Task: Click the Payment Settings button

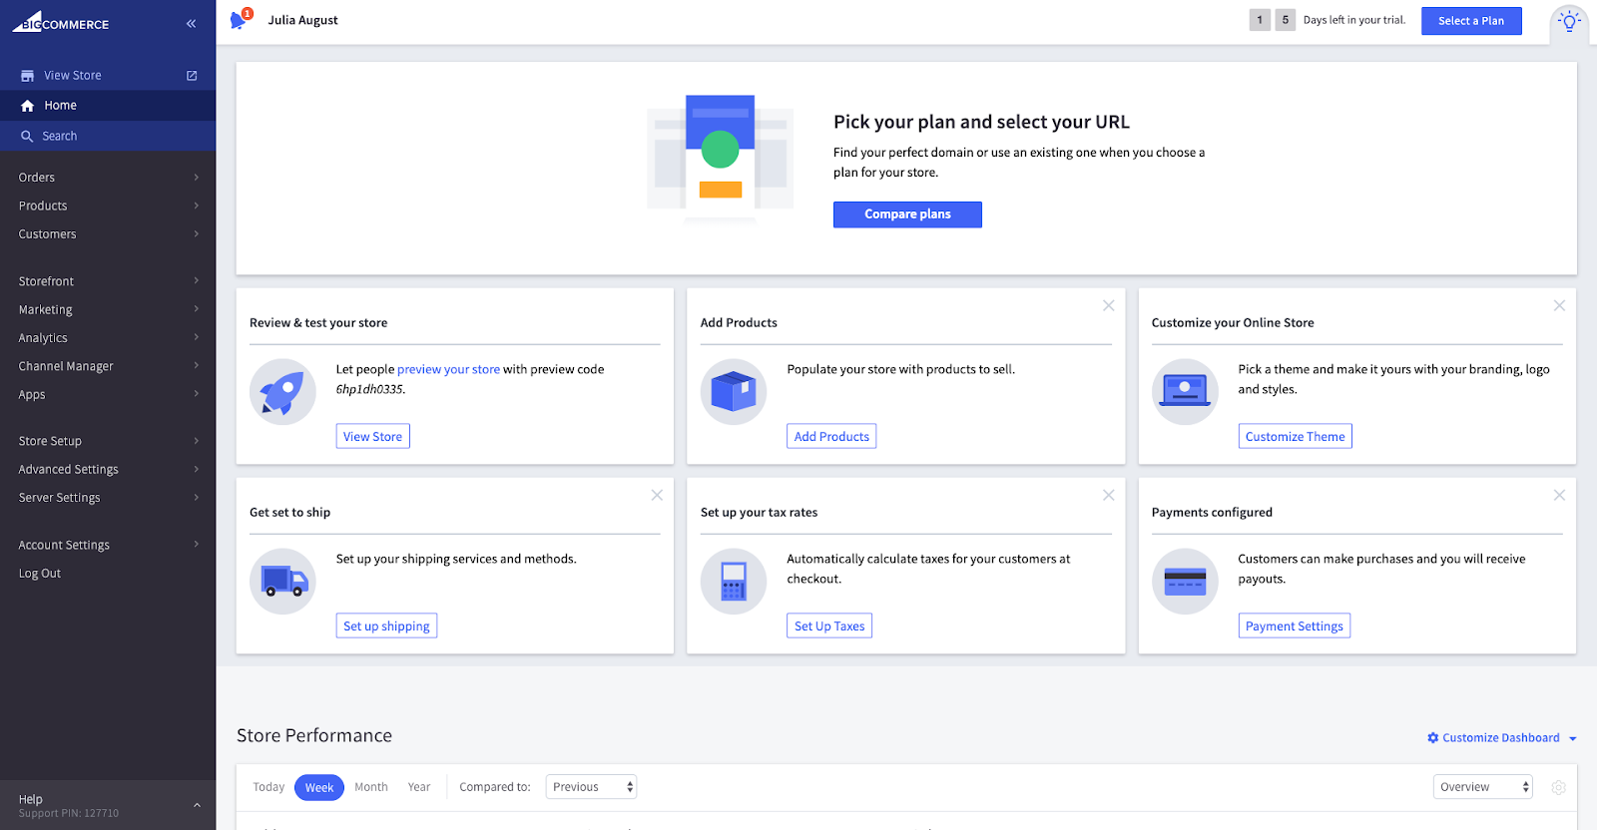Action: point(1294,625)
